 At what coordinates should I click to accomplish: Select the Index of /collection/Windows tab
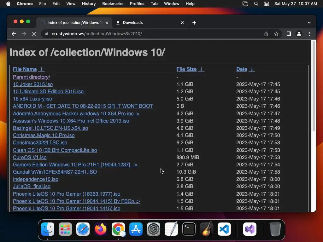[74, 23]
